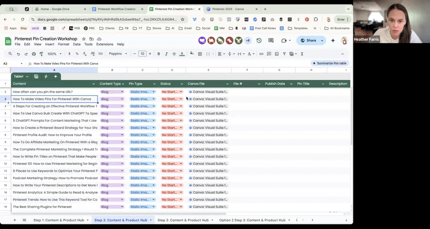Open the Content column header dropdown
Screen dimensions: 430x229
coord(94,84)
